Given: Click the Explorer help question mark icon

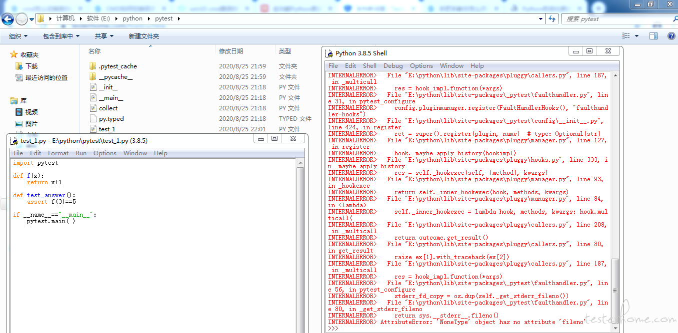Looking at the screenshot, I should (x=671, y=36).
